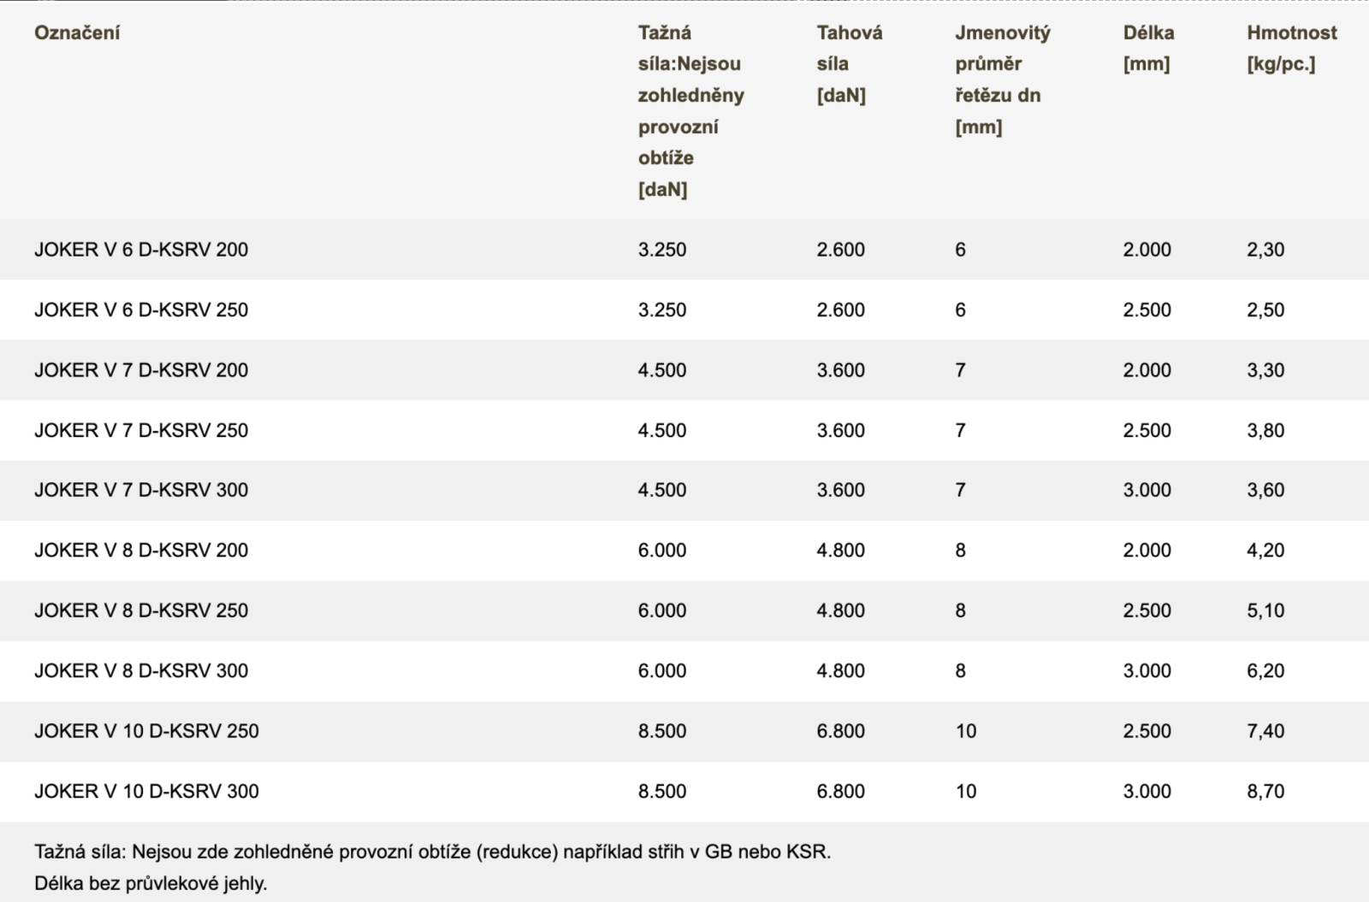1369x902 pixels.
Task: Click the JOKER V 8 D-KSRV 250 designation
Action: [x=141, y=610]
